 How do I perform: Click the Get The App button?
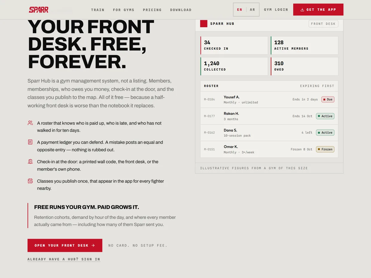point(318,10)
